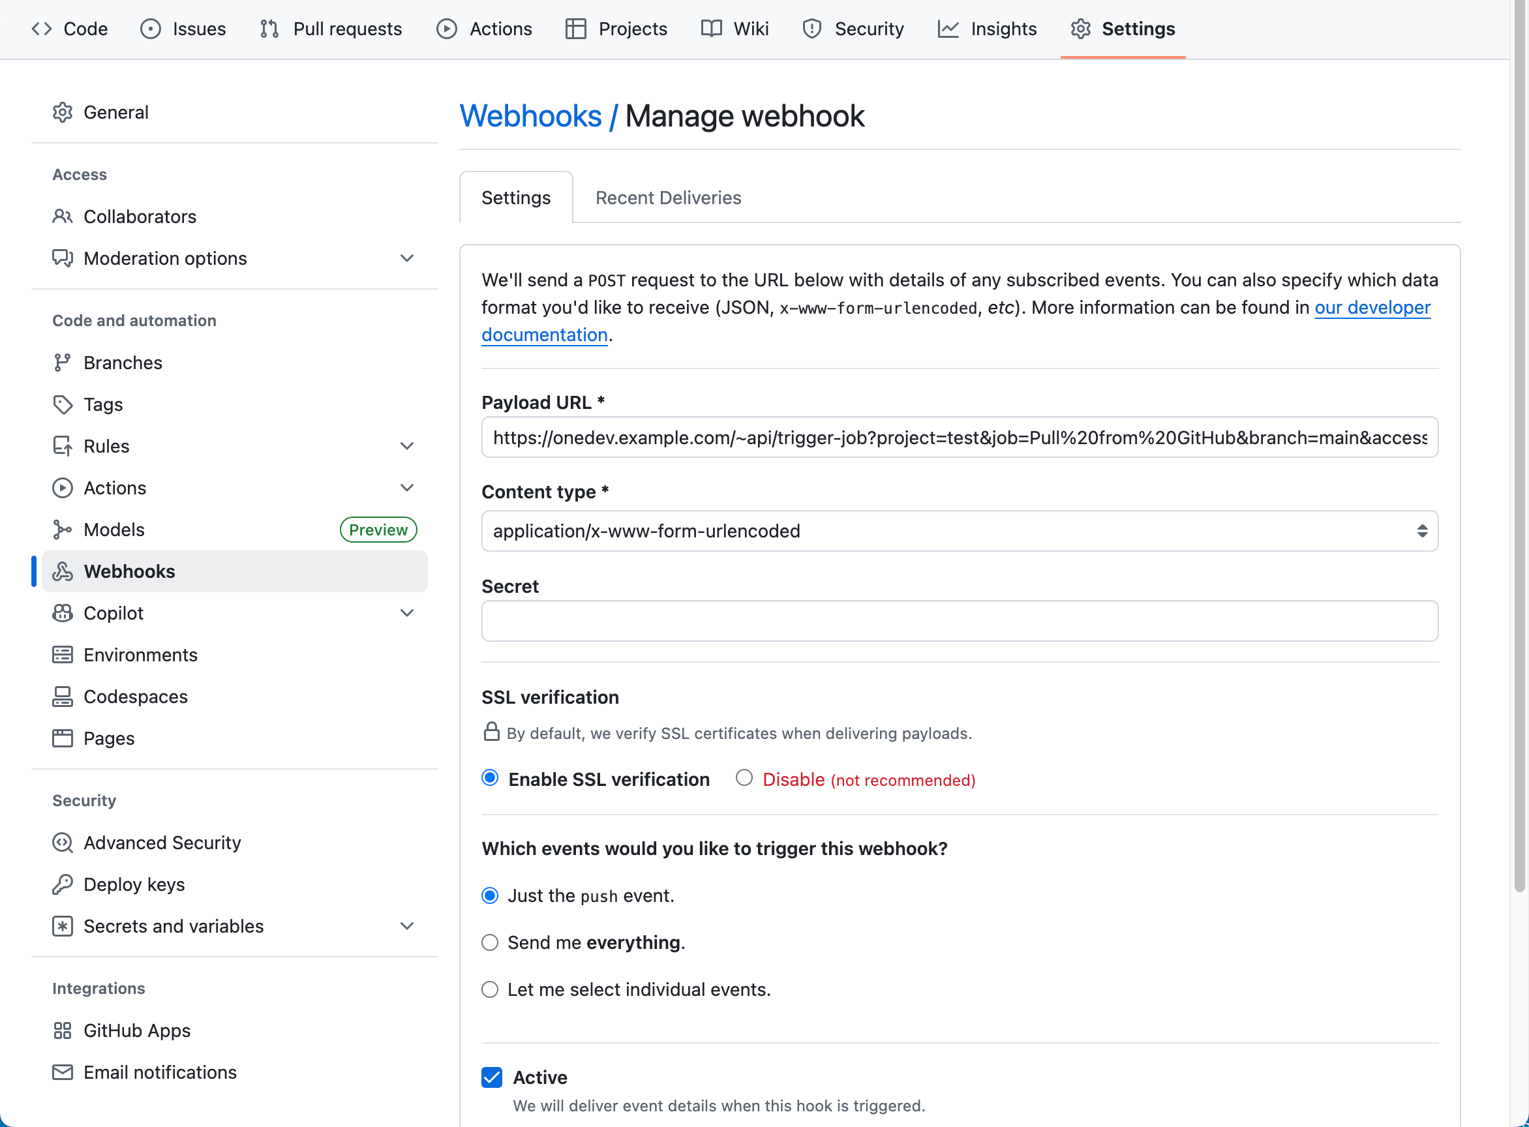
Task: Click the page vertical scrollbar
Action: tap(1519, 443)
